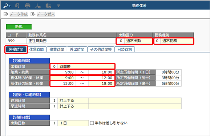Image resolution: width=210 pixels, height=136 pixels.
Task: Click 勤務種別 code field with 0
Action: pyautogui.click(x=157, y=41)
